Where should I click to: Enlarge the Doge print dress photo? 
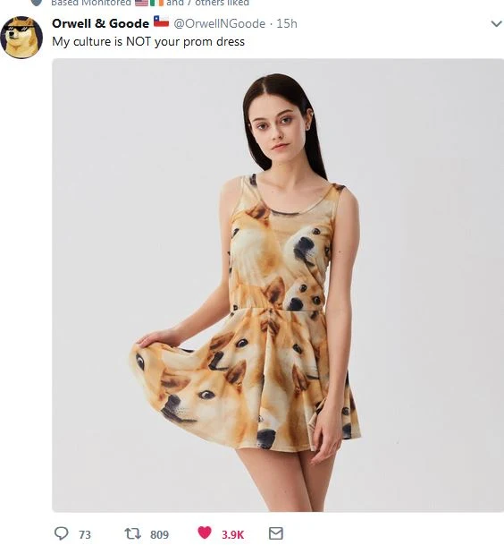pyautogui.click(x=278, y=285)
